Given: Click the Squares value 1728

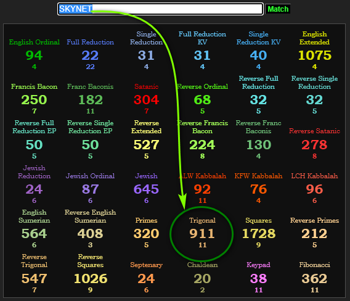Looking at the screenshot, I should pyautogui.click(x=258, y=234).
